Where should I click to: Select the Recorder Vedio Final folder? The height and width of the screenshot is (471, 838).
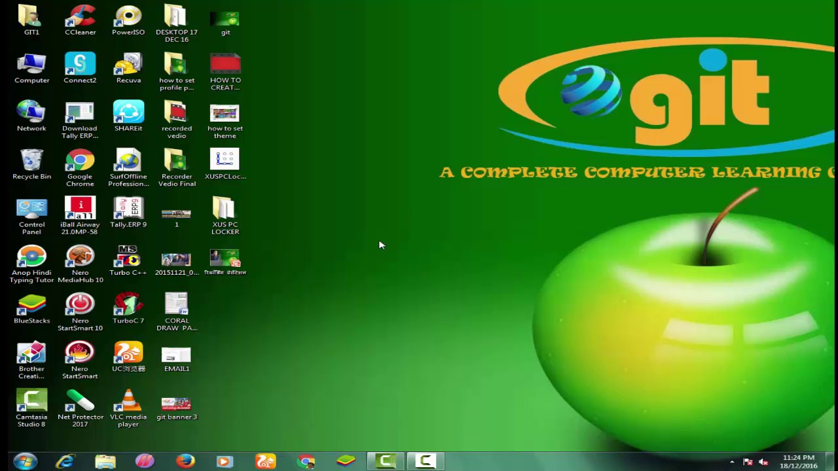[177, 168]
